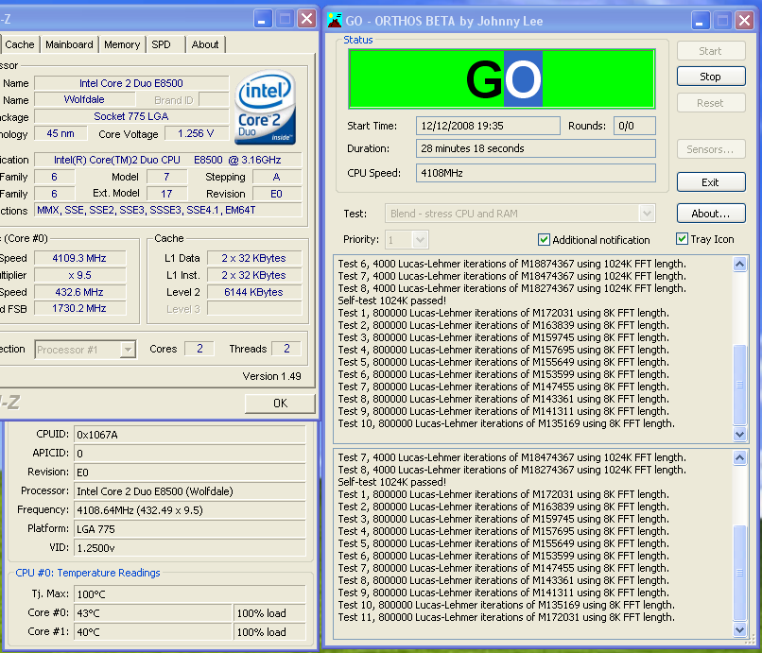Click the code name value 'Wolfdale' in CPU-Z
The width and height of the screenshot is (762, 653).
[x=84, y=99]
